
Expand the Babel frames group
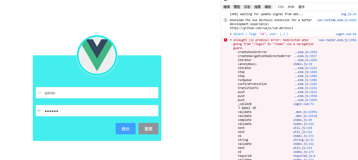[x=240, y=108]
